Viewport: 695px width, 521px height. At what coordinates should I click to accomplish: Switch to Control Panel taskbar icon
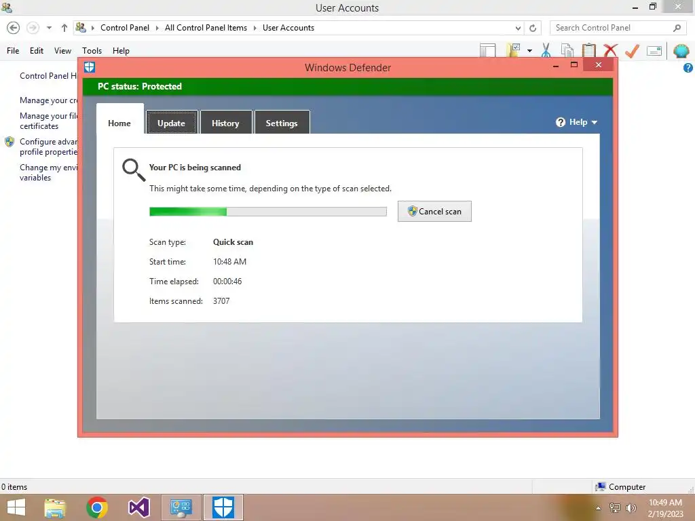(x=181, y=507)
